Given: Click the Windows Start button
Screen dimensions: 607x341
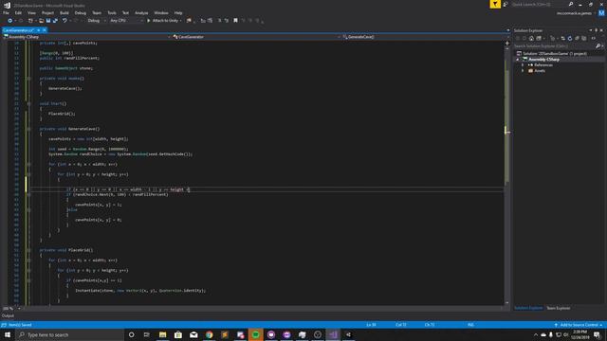Looking at the screenshot, I should 8,334.
